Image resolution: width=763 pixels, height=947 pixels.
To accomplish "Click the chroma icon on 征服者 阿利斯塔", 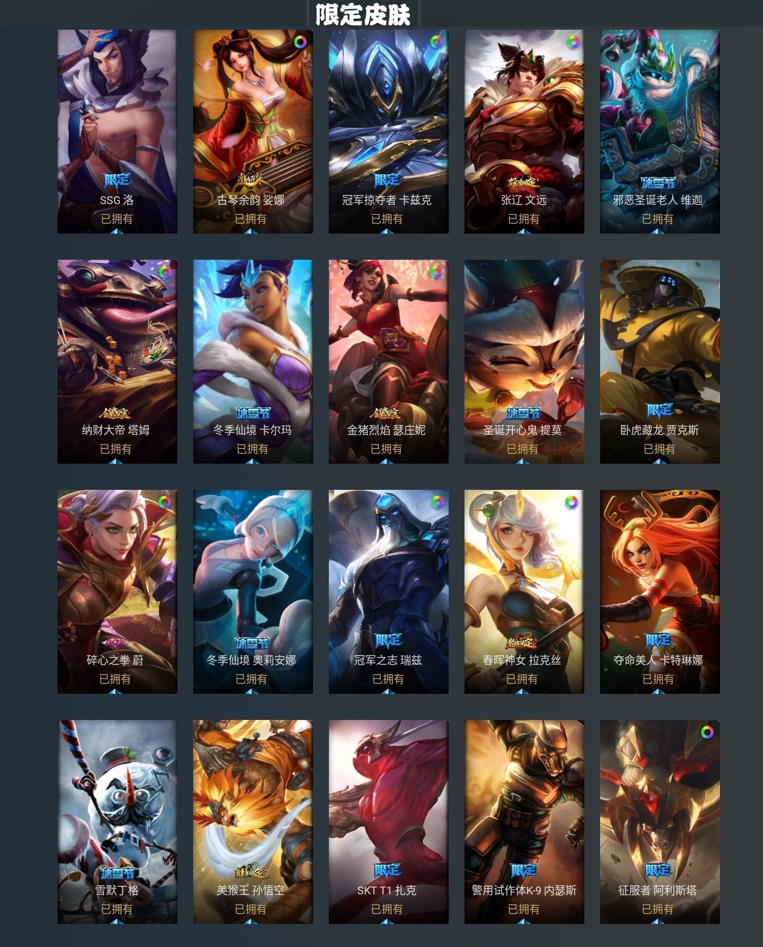I will [x=707, y=733].
